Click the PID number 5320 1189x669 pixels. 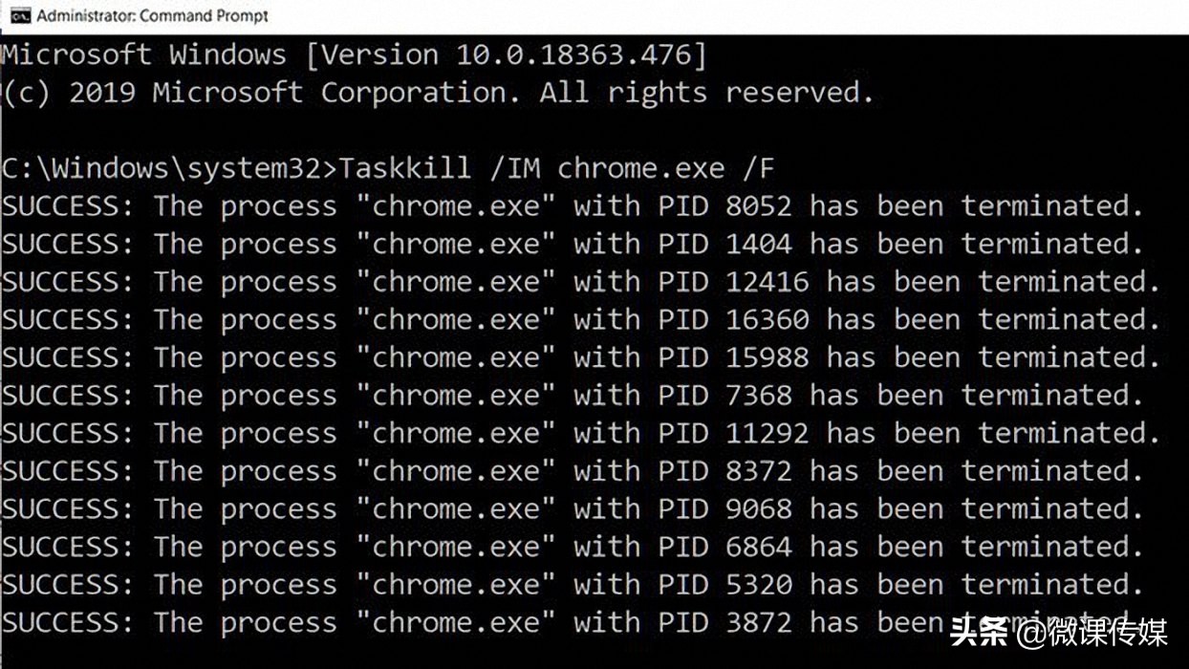point(758,584)
